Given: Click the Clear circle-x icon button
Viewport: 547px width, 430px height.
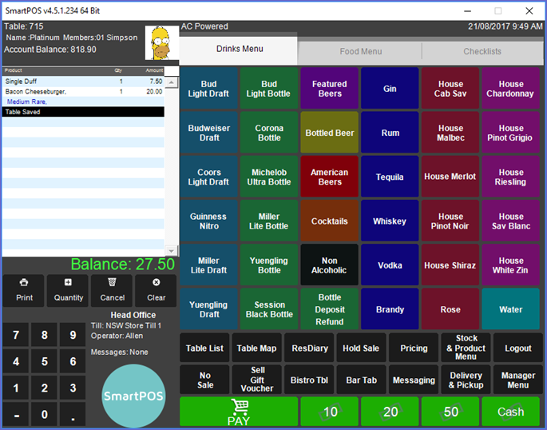Looking at the screenshot, I should (156, 290).
